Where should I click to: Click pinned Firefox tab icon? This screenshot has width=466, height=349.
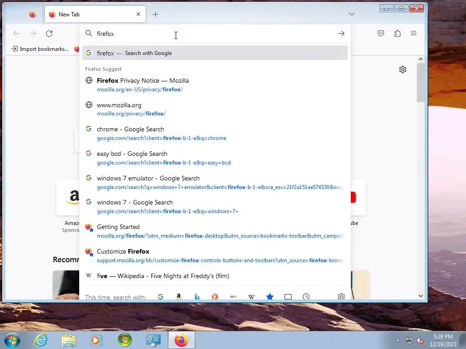(32, 14)
